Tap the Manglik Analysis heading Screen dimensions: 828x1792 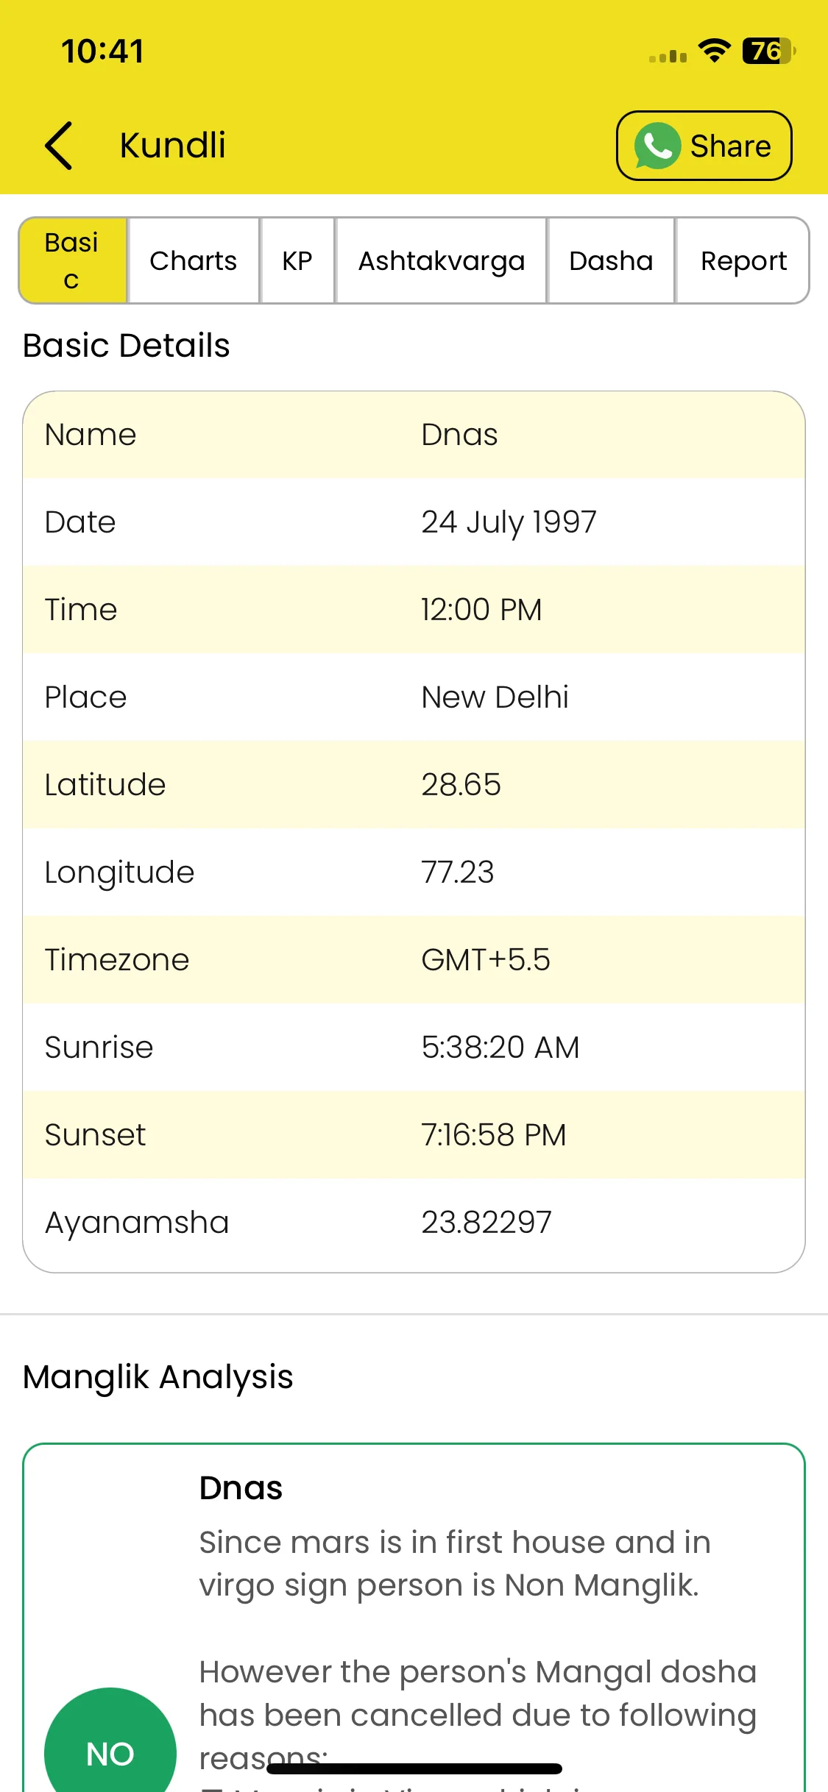158,1377
